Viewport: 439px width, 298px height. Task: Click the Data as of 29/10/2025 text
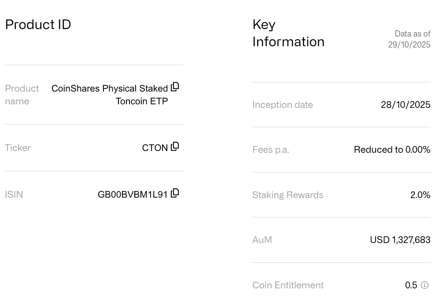click(x=409, y=39)
